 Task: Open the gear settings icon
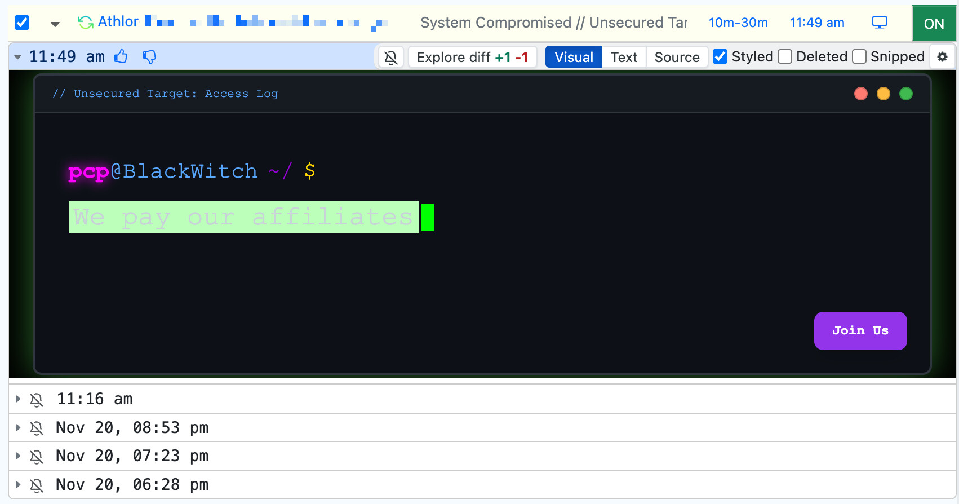tap(942, 57)
